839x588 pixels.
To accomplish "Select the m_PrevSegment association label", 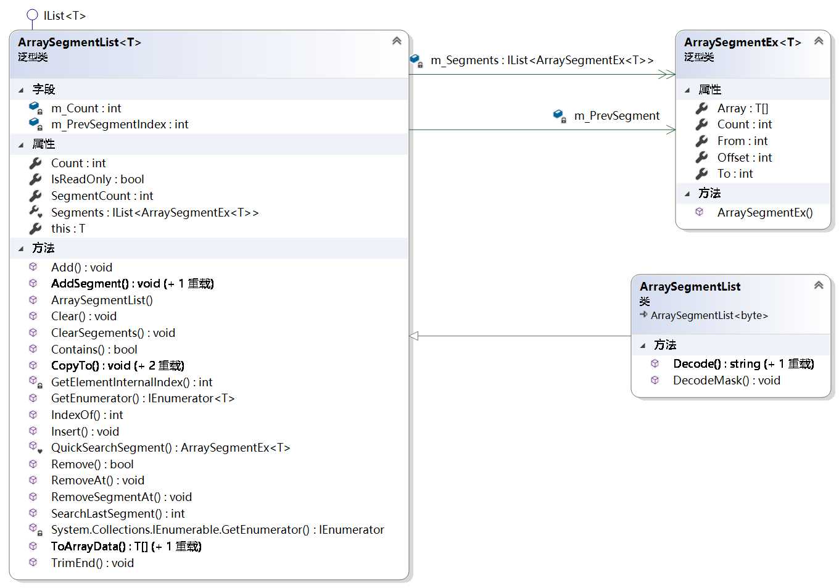I will pos(616,115).
